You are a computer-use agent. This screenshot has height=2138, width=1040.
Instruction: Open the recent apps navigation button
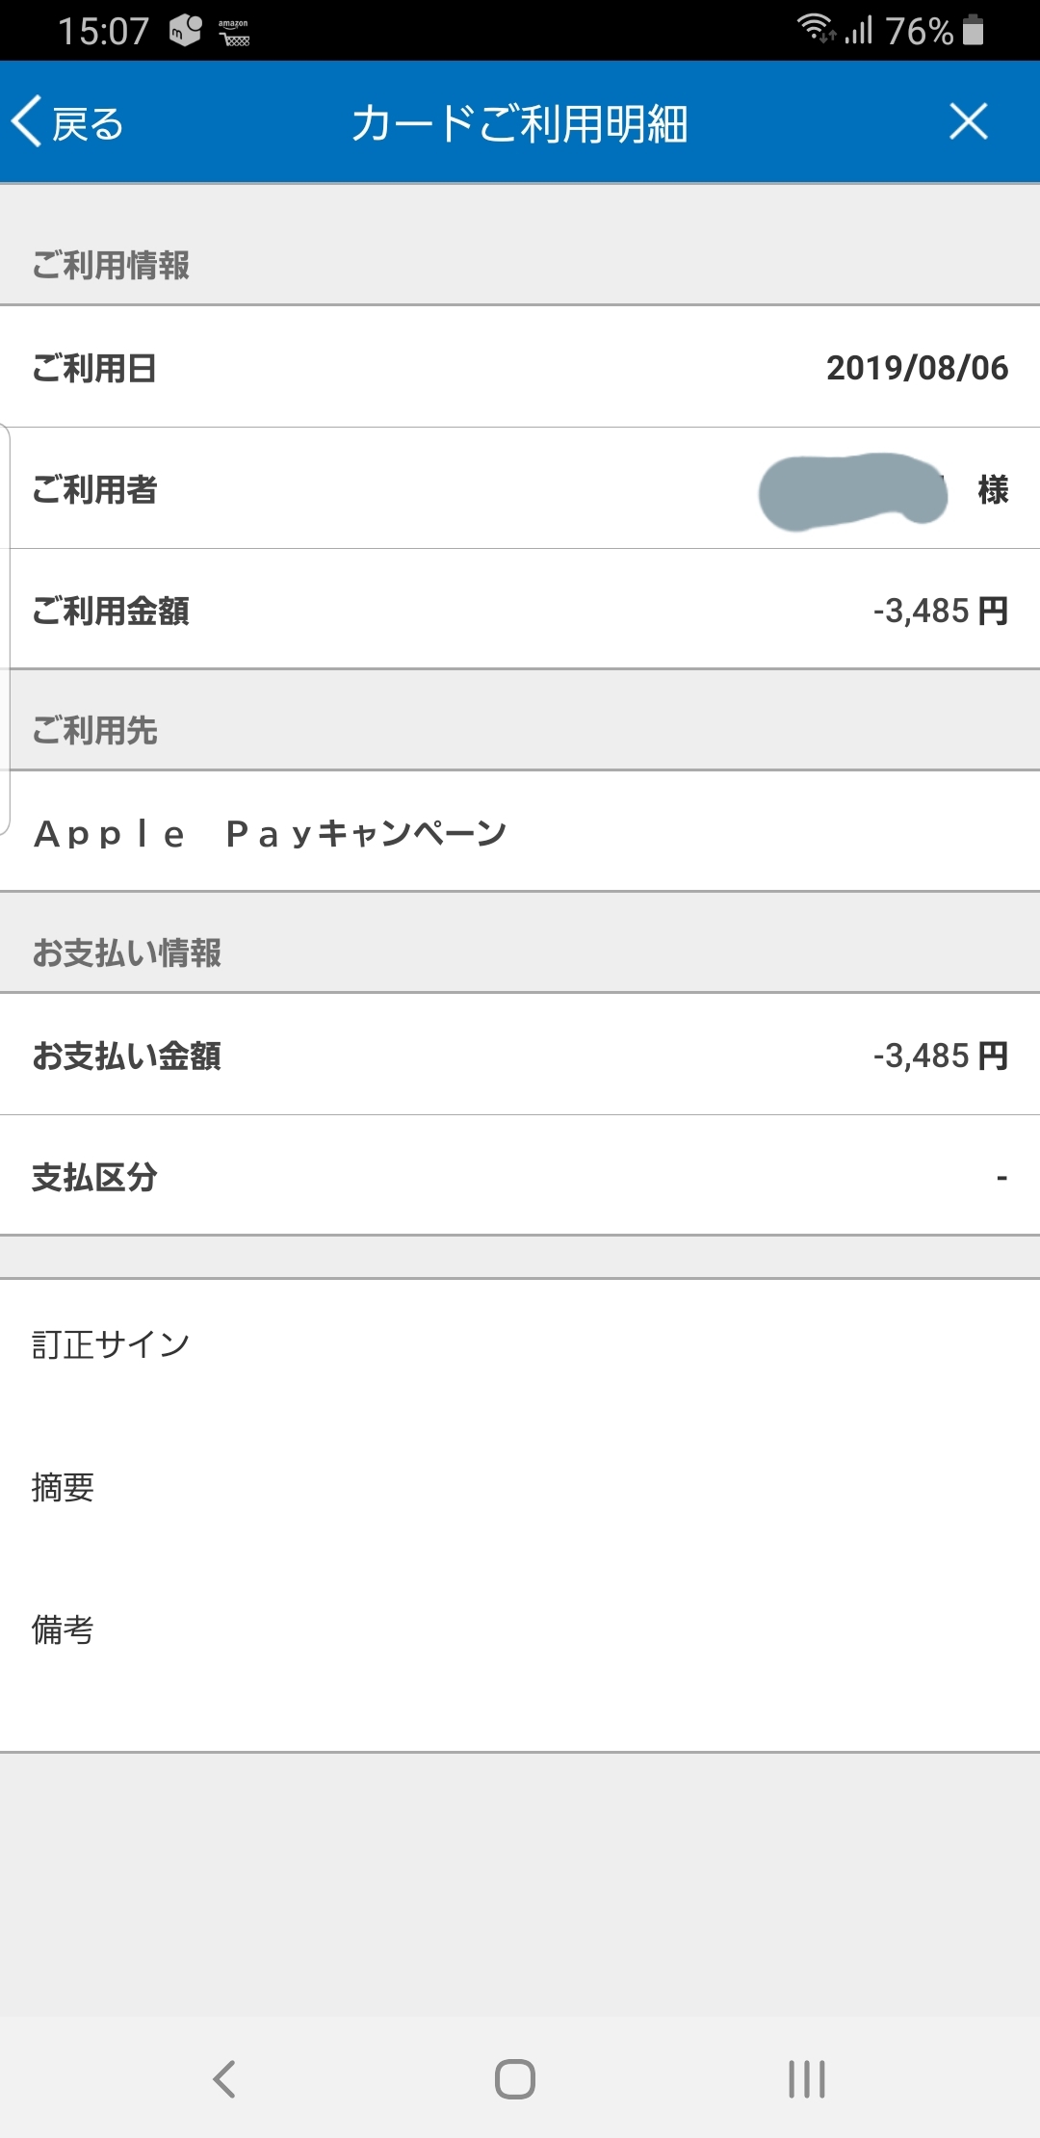click(x=807, y=2078)
